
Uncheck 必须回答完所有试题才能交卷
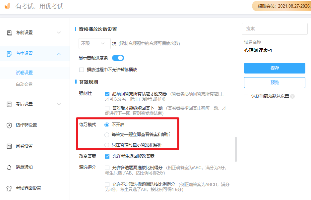point(107,94)
